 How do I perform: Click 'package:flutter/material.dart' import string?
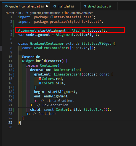(x=63, y=17)
